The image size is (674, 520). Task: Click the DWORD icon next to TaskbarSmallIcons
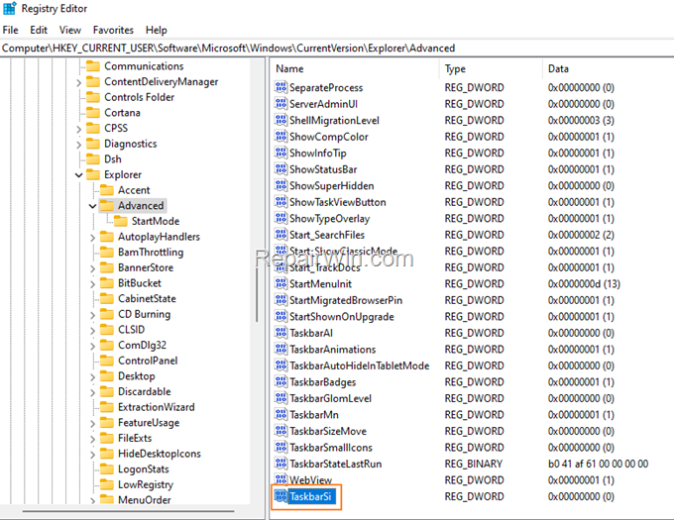coord(281,447)
